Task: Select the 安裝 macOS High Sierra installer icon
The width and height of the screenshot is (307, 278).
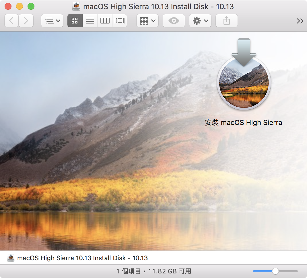Action: coord(244,74)
